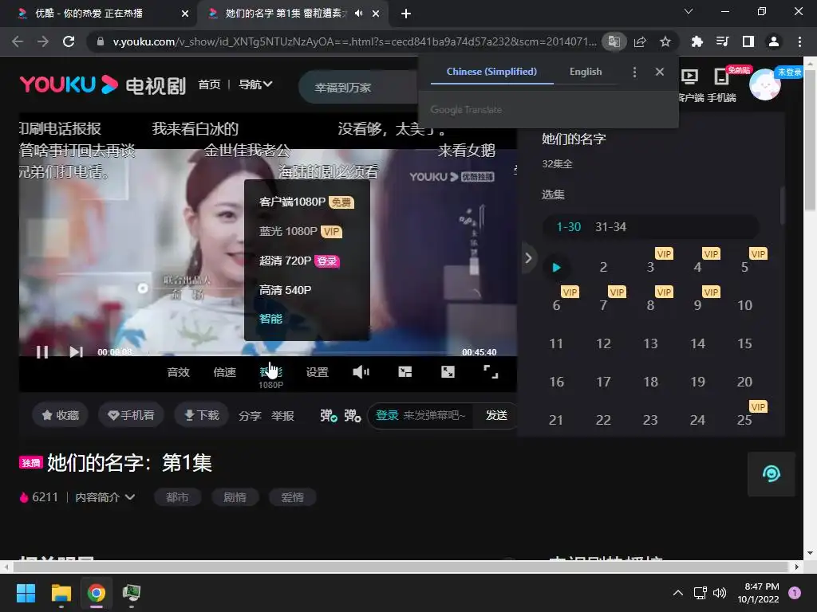The height and width of the screenshot is (612, 817).
Task: Click the 剧情 genre tag
Action: (x=235, y=497)
